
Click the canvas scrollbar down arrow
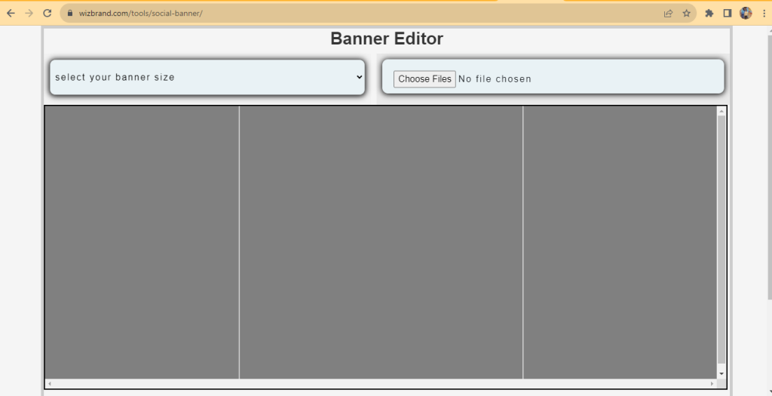point(721,373)
